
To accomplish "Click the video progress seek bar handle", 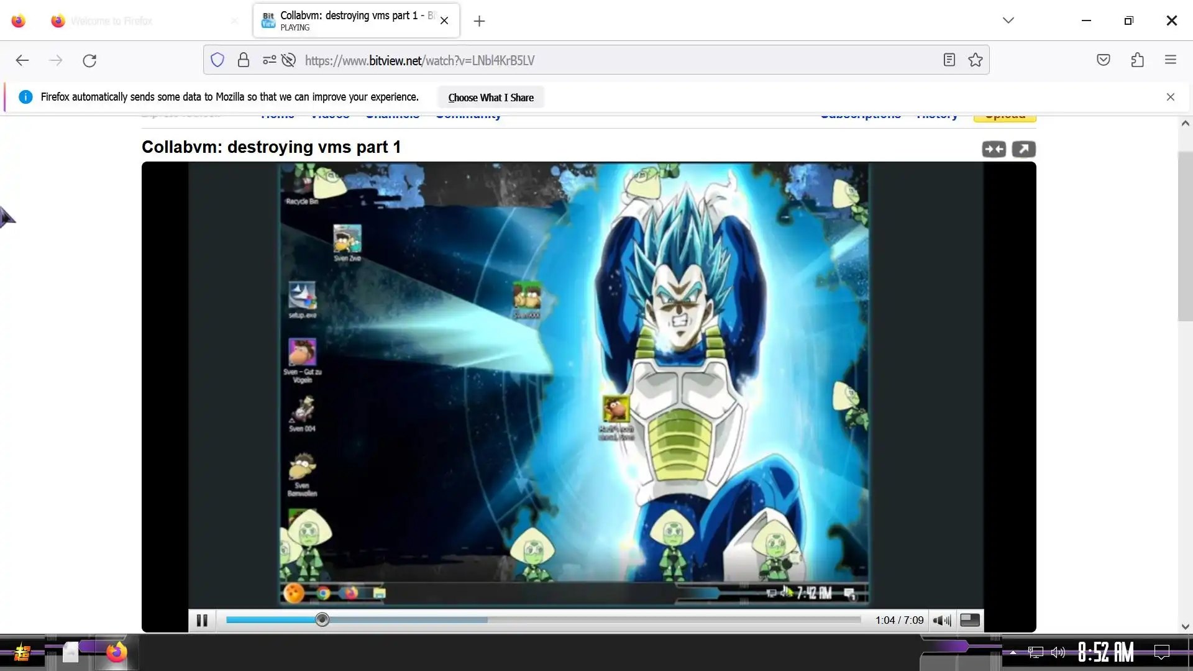I will coord(322,619).
